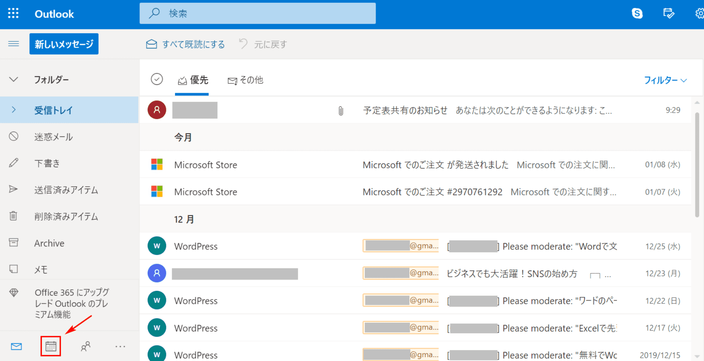The image size is (704, 361).
Task: Click the dark red sender avatar for 予定表共有のお知らせ
Action: (157, 110)
